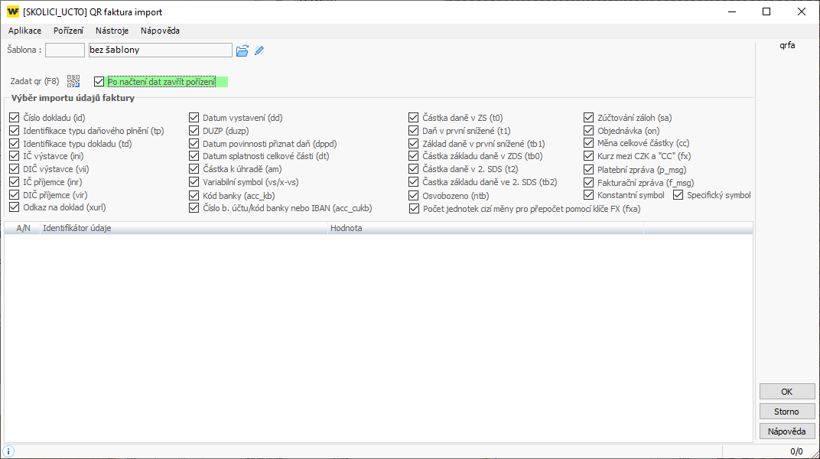This screenshot has height=459, width=820.
Task: Click the OK button
Action: pyautogui.click(x=787, y=392)
